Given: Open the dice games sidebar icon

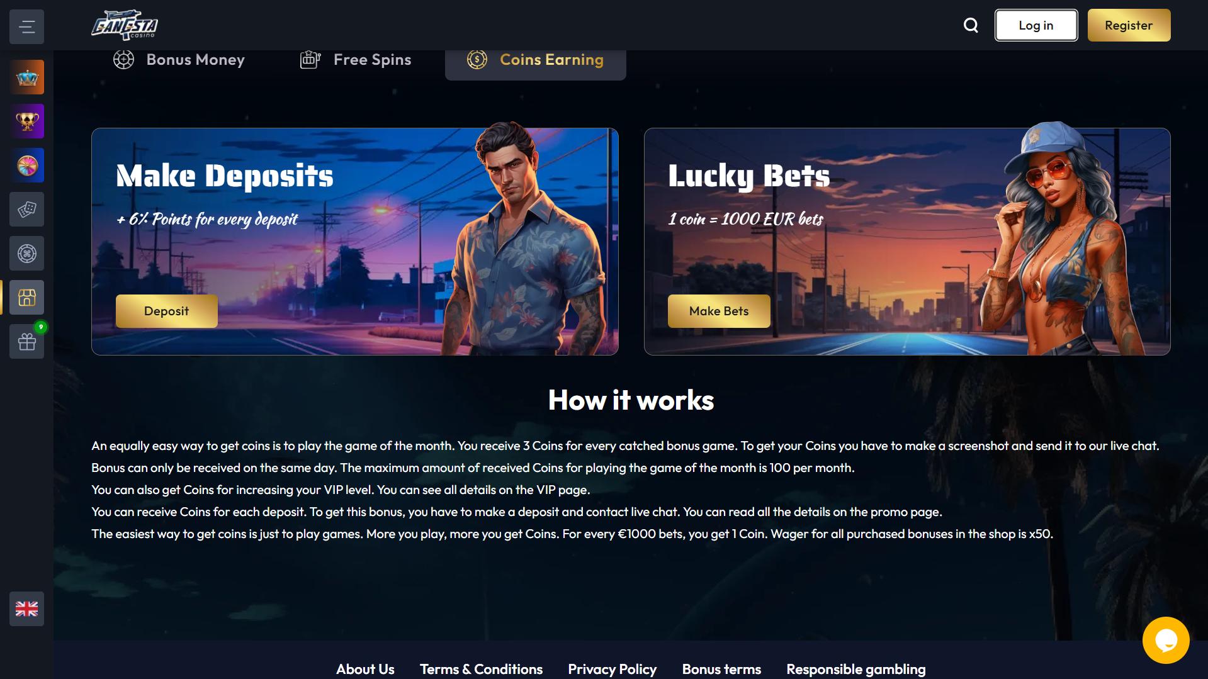Looking at the screenshot, I should coord(26,210).
